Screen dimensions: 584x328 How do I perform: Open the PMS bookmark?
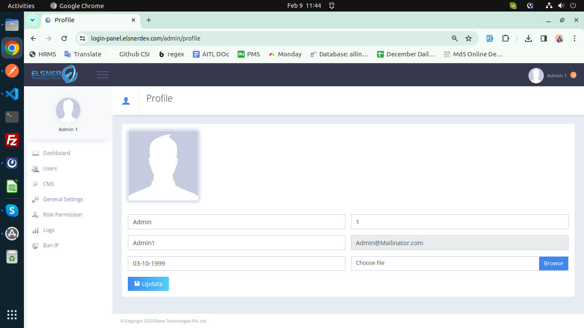(x=249, y=54)
